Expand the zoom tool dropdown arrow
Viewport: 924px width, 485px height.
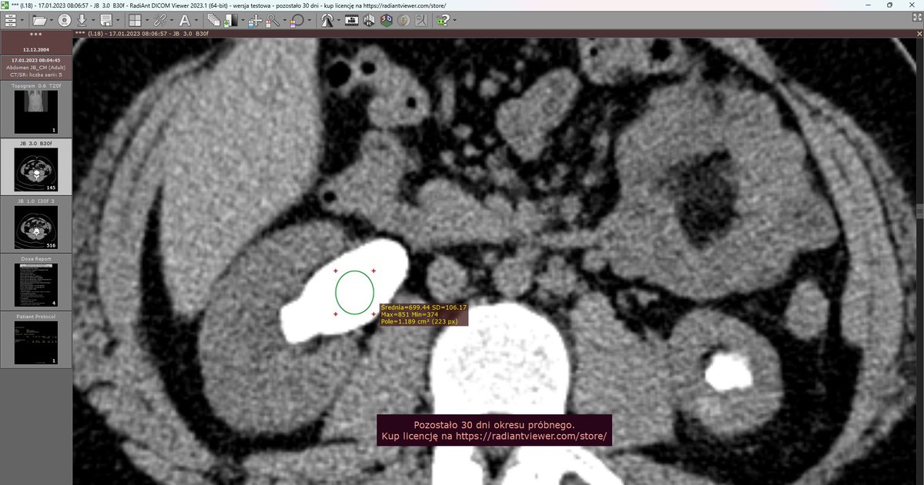[x=284, y=21]
